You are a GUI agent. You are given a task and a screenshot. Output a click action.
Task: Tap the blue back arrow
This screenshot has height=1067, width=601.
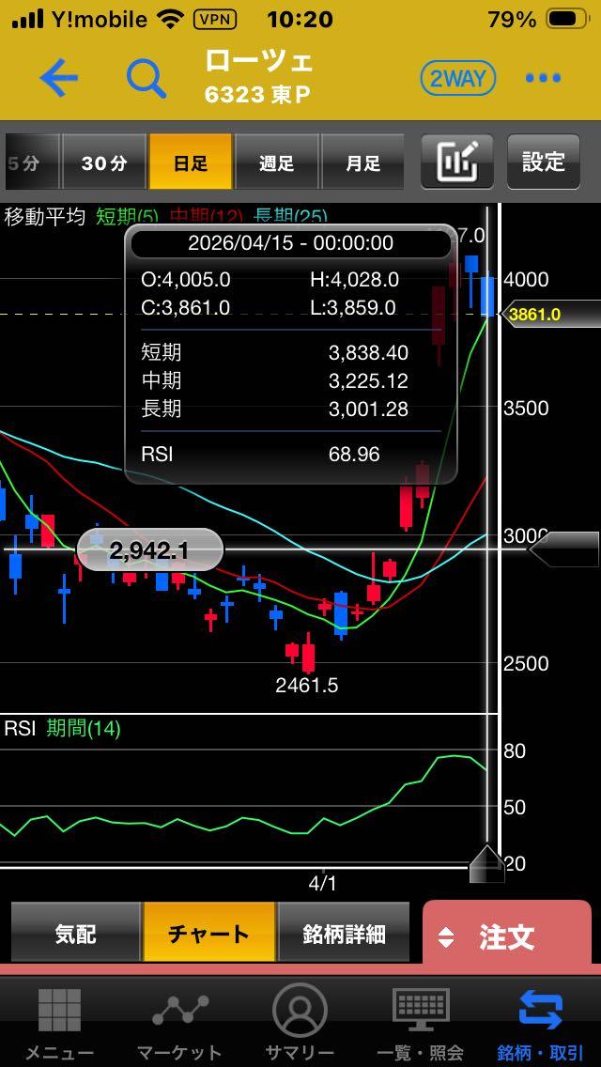point(58,79)
